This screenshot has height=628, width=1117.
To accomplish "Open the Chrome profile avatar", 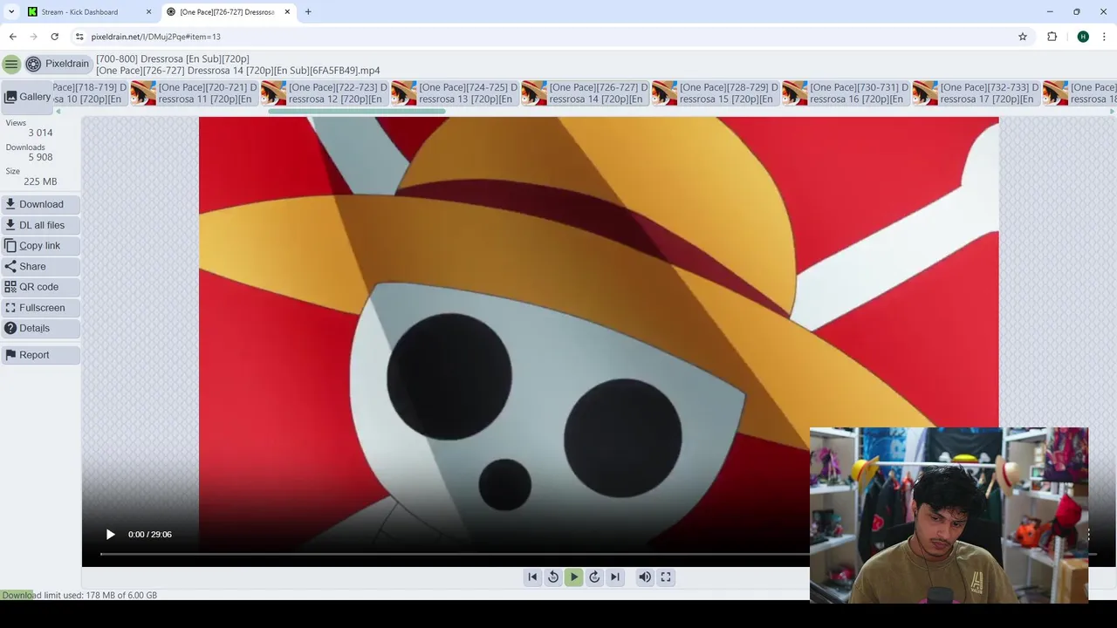I will pyautogui.click(x=1083, y=37).
